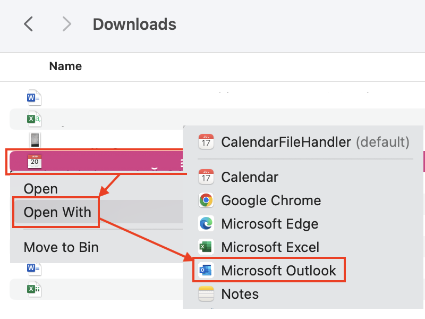Go back with the left chevron button
The image size is (425, 319).
pyautogui.click(x=29, y=24)
